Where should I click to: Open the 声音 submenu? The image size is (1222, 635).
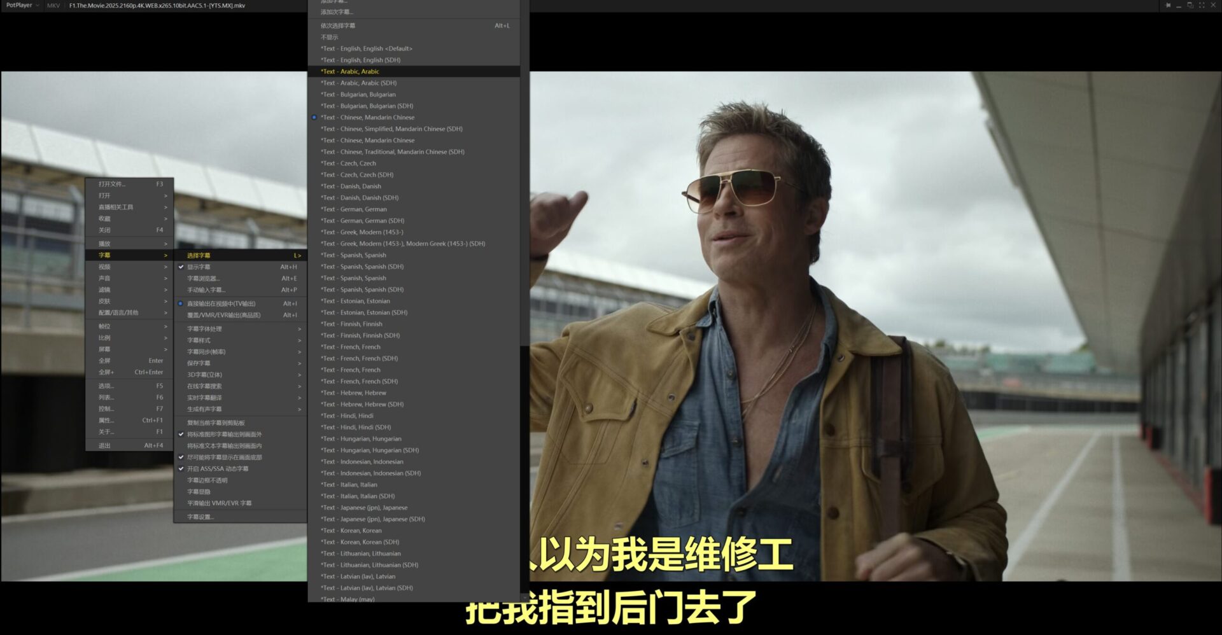click(130, 278)
